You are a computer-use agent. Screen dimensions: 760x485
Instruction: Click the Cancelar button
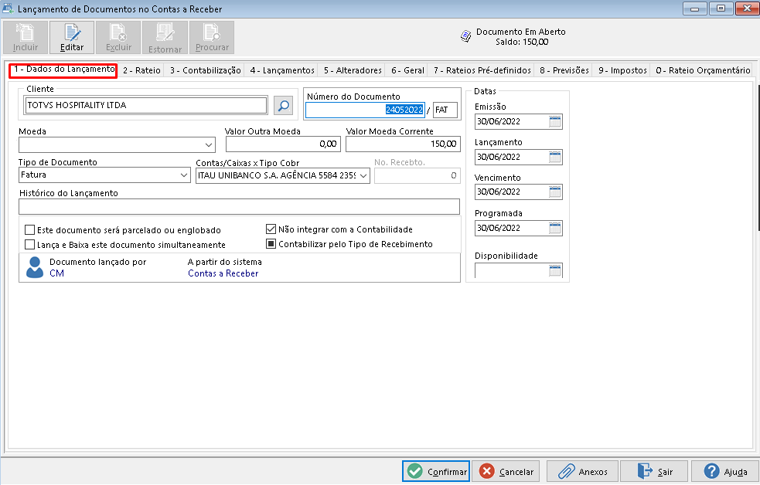506,471
